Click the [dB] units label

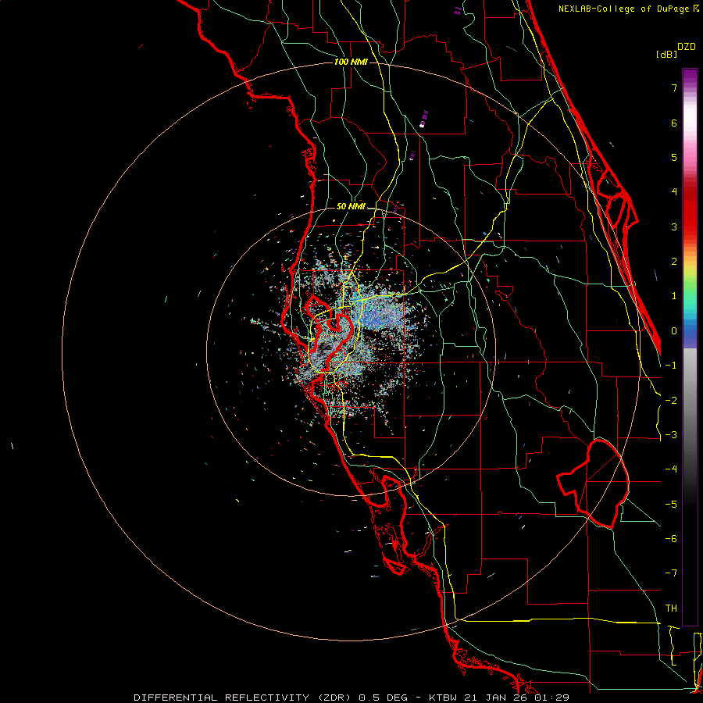667,54
